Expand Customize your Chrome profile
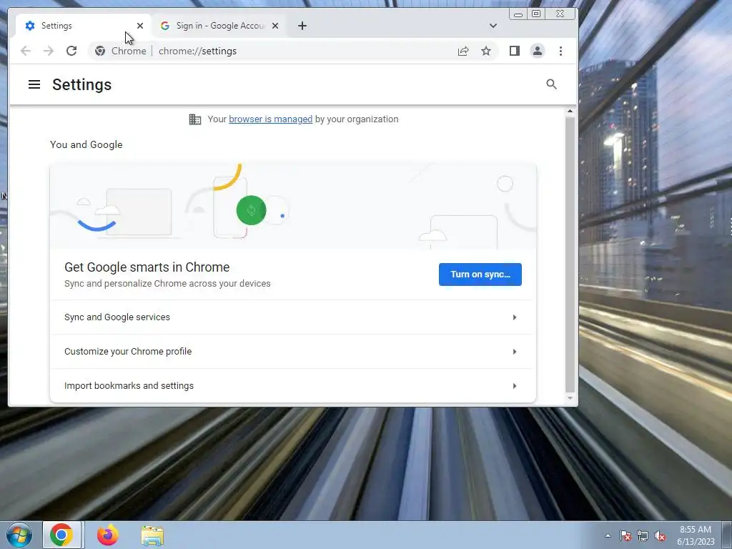The width and height of the screenshot is (732, 549). tap(292, 352)
